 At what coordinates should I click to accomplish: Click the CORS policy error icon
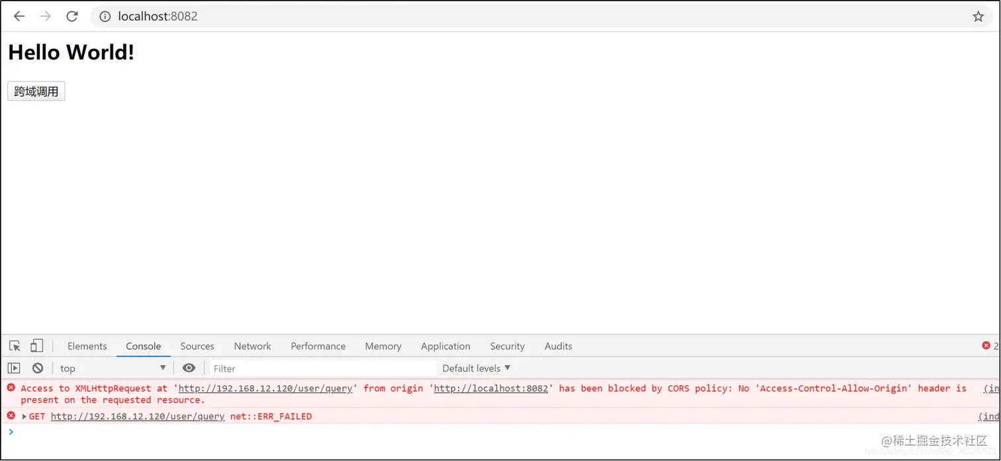[x=11, y=388]
